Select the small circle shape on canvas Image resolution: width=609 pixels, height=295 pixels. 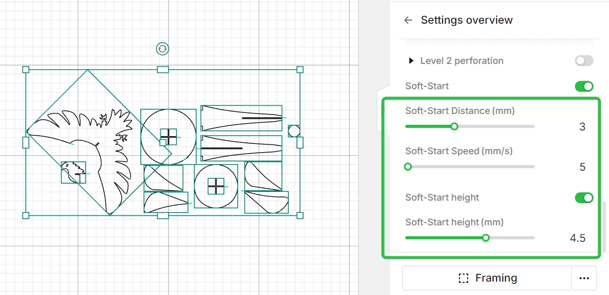[x=293, y=131]
